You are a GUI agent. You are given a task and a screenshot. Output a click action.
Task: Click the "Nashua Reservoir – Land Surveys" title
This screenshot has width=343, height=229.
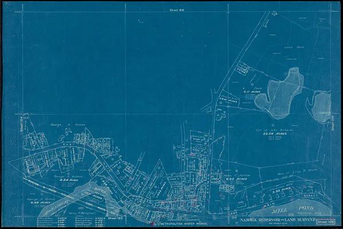tap(278, 220)
